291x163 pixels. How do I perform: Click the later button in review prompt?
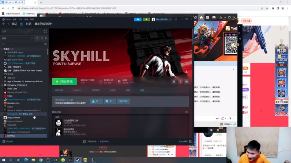(123, 101)
